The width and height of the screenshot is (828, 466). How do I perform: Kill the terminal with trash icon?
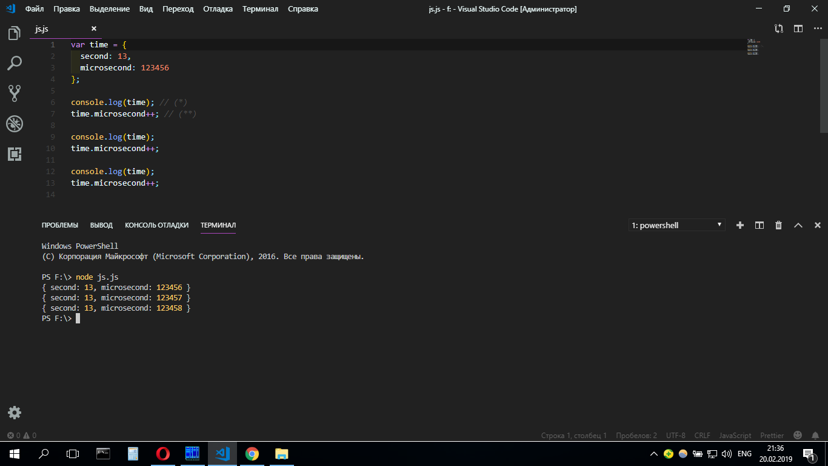pos(779,225)
